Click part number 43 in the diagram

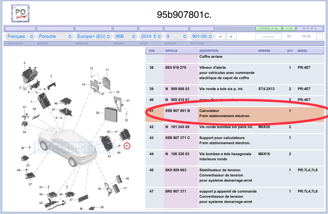coord(109,156)
